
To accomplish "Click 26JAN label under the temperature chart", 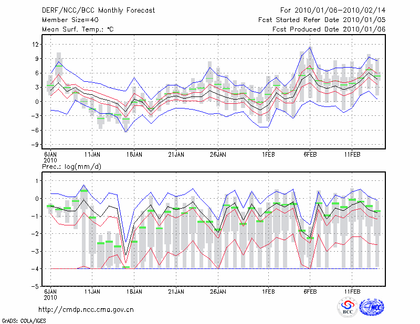I will coord(218,155).
